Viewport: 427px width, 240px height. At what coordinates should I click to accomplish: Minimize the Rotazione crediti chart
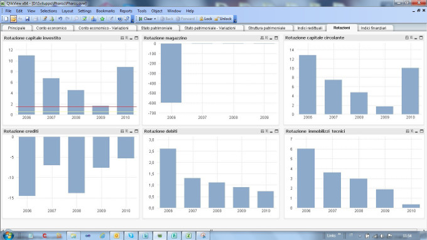click(x=131, y=131)
